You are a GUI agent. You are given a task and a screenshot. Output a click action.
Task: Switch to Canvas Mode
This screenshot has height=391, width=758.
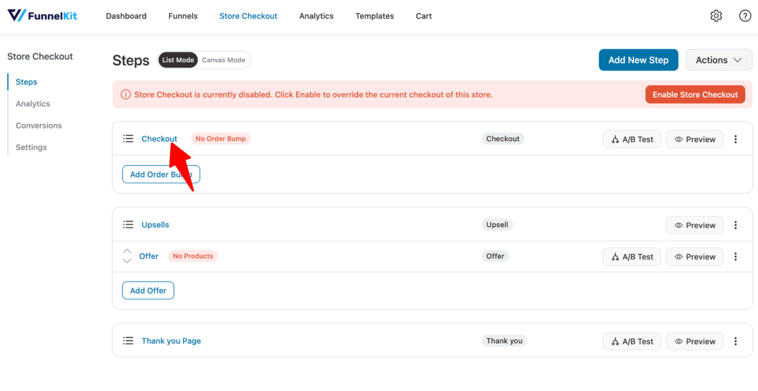pos(223,60)
